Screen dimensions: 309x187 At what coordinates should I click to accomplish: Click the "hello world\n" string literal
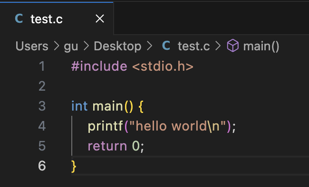click(x=178, y=126)
